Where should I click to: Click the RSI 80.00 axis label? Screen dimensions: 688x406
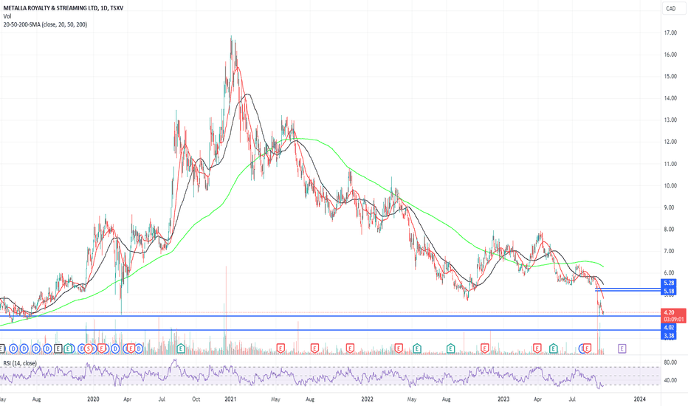(670, 362)
